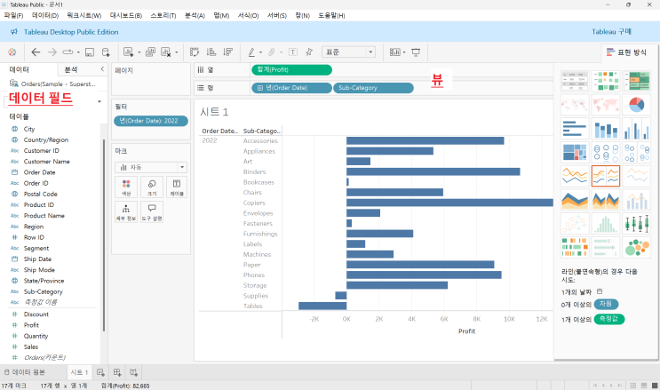Click the Tableau purchase link
Viewport: 660px width, 390px height.
tap(611, 32)
